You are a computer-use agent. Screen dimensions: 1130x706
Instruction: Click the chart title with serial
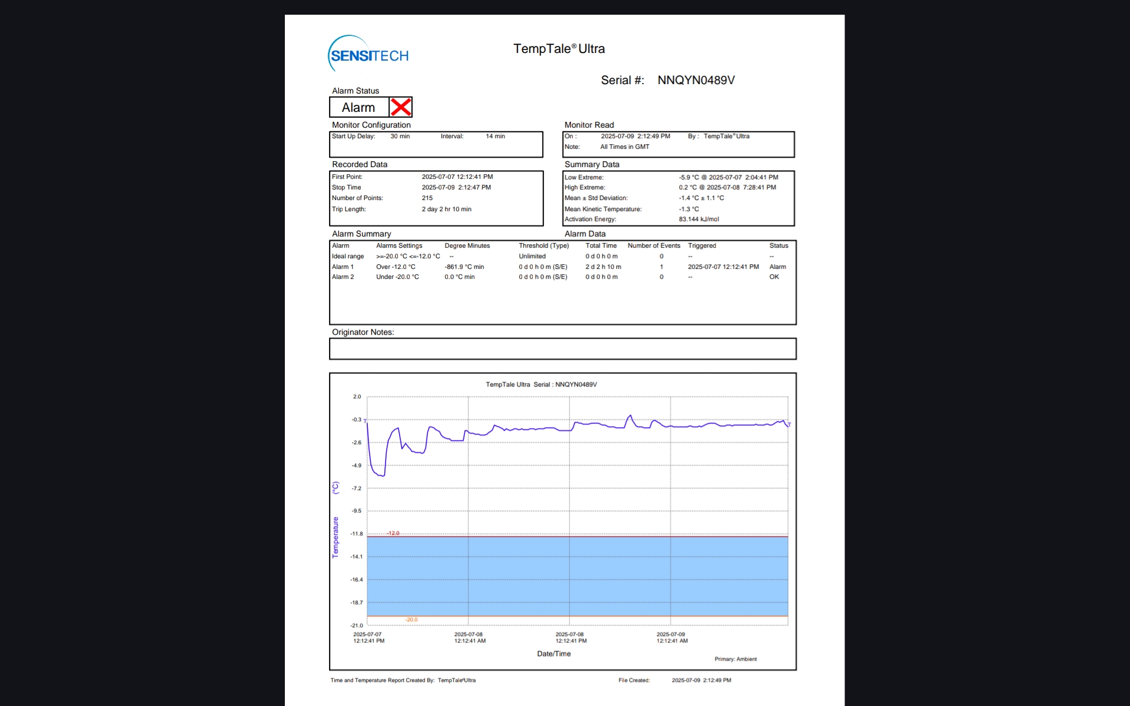click(x=541, y=384)
